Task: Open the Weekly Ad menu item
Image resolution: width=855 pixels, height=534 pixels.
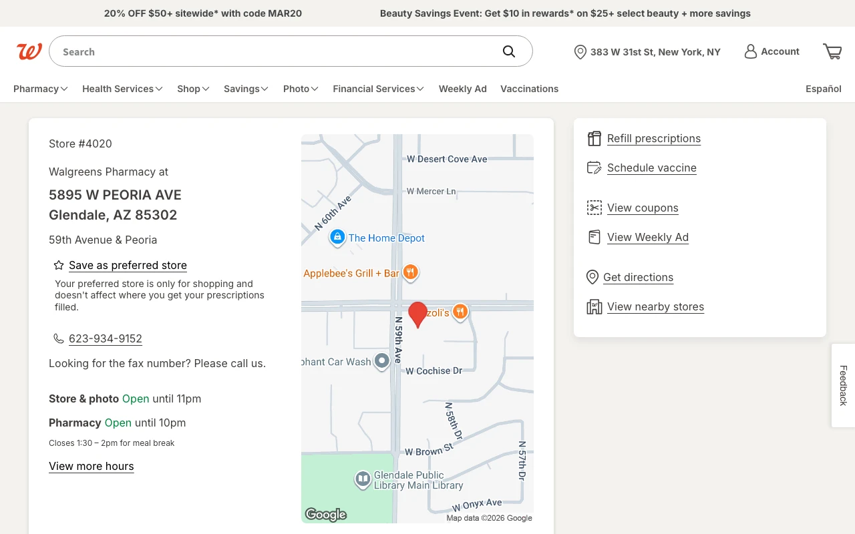Action: (x=462, y=89)
